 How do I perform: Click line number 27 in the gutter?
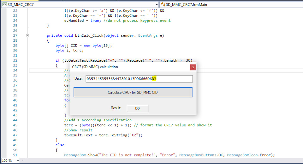[15, 35]
